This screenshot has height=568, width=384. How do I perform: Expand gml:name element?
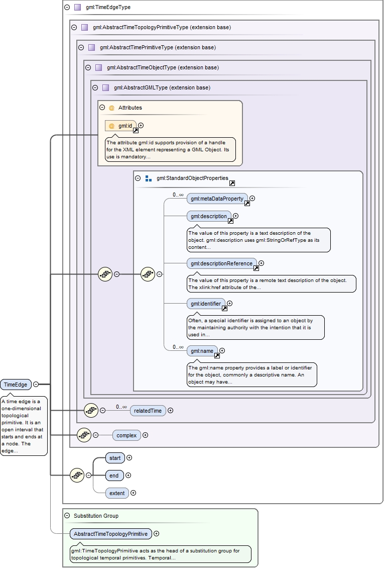click(x=222, y=351)
